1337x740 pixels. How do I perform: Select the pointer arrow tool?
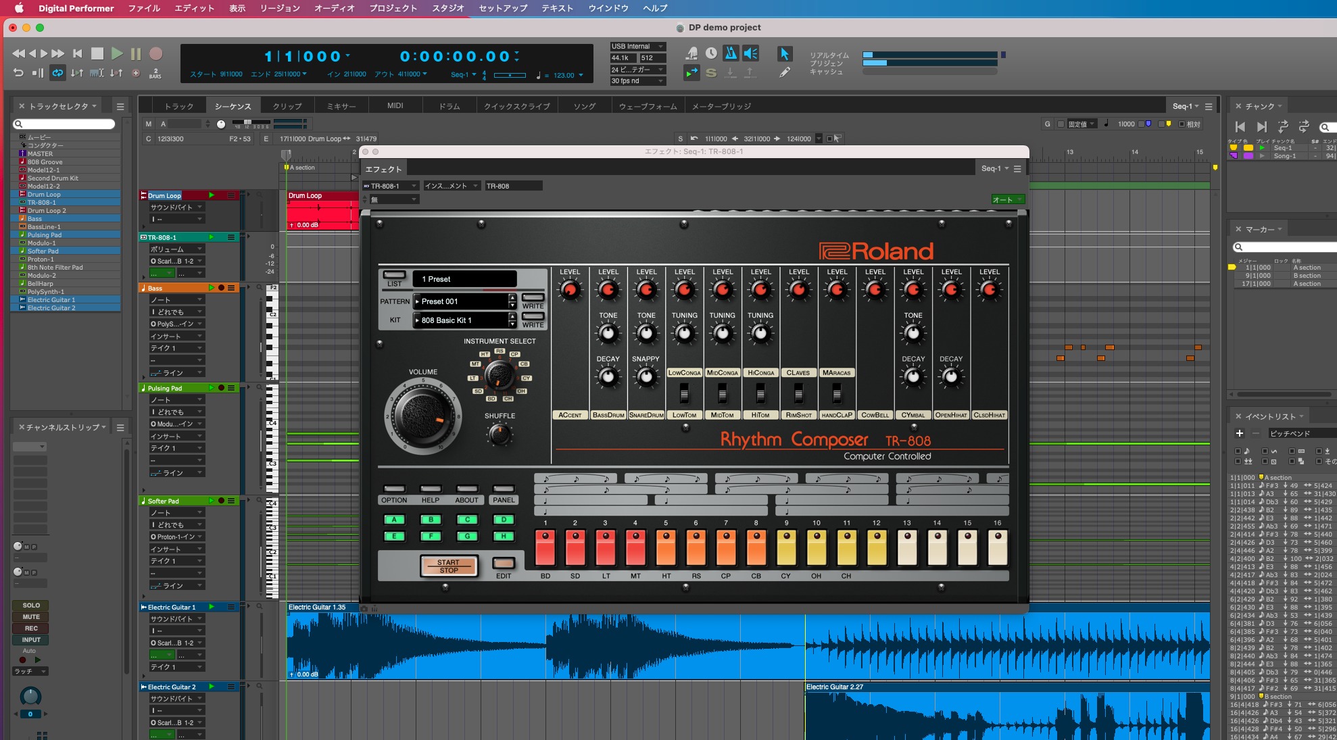pos(784,53)
